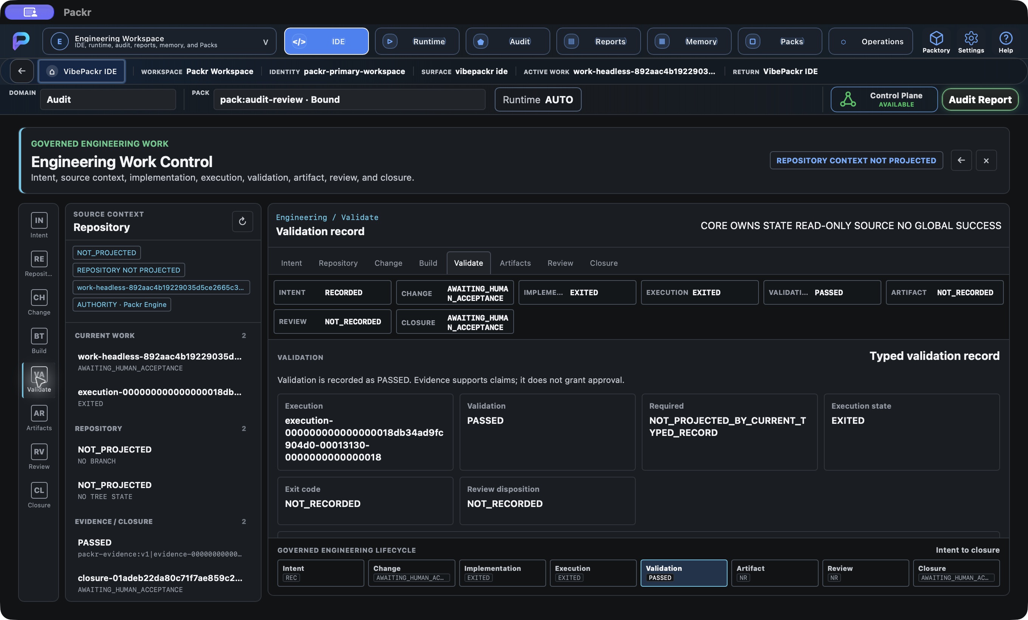This screenshot has width=1028, height=620.
Task: Open the Intent step in the sidebar
Action: 39,226
